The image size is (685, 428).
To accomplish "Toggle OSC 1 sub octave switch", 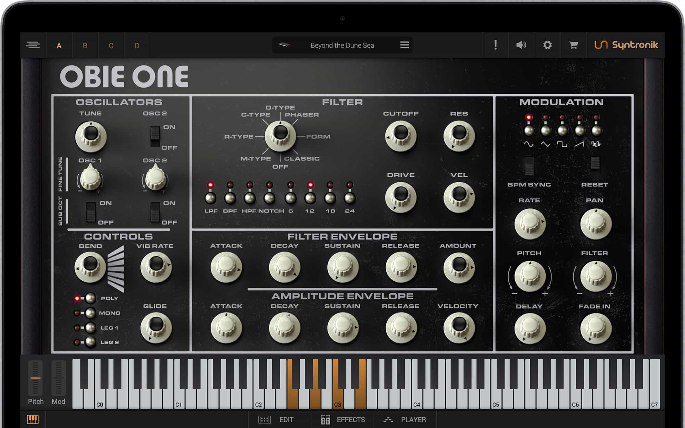I will click(91, 212).
